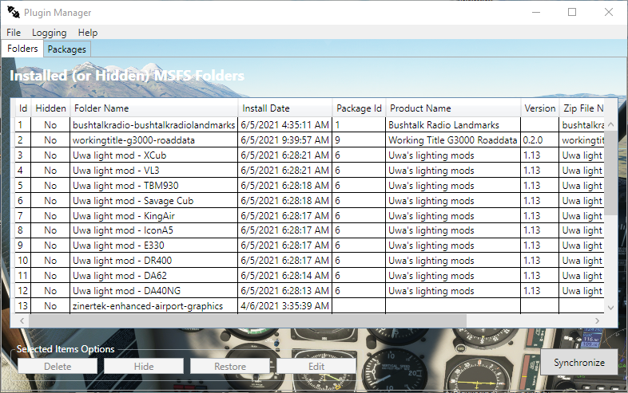Sort by the Hidden column header
This screenshot has height=393, width=628.
51,108
